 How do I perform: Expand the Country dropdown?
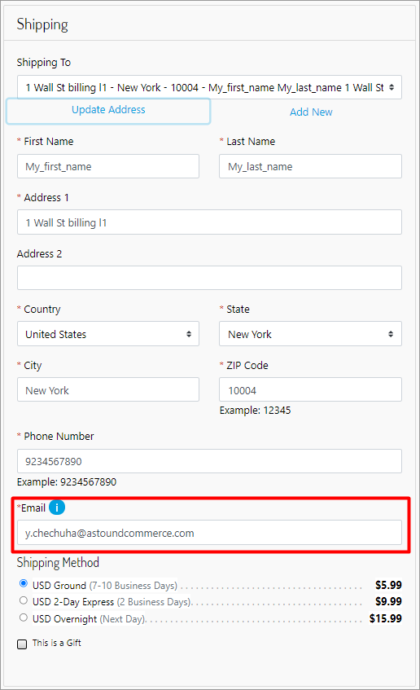coord(108,334)
